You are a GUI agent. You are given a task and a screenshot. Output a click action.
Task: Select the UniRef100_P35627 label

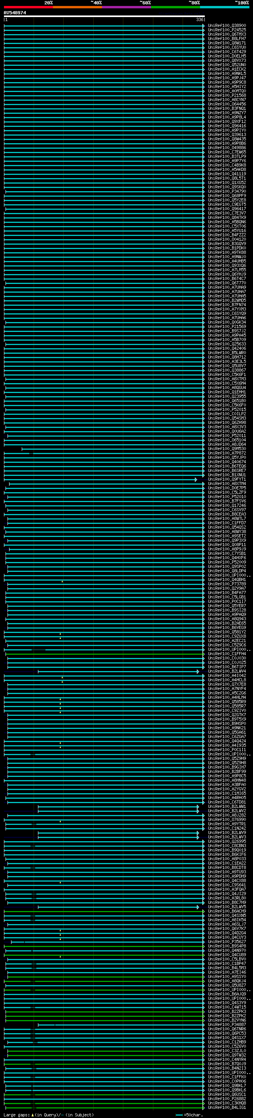coord(227,942)
